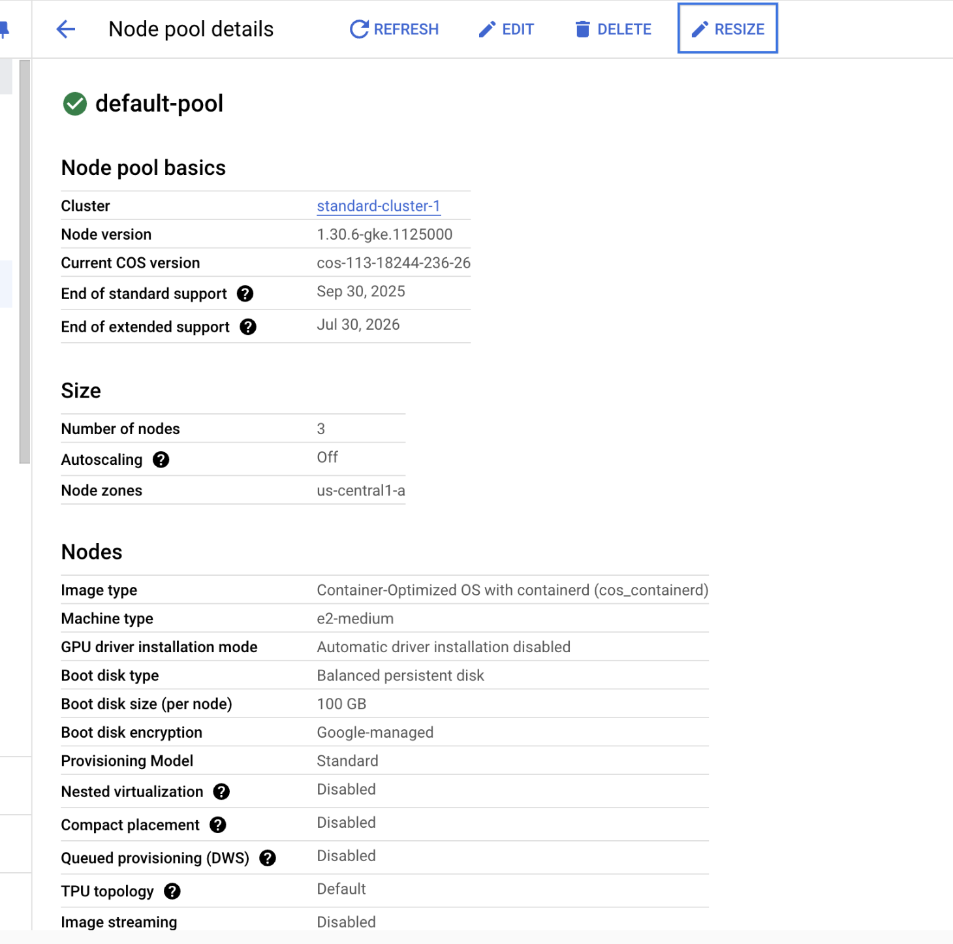
Task: Click the date Jul 30, 2026
Action: point(358,325)
